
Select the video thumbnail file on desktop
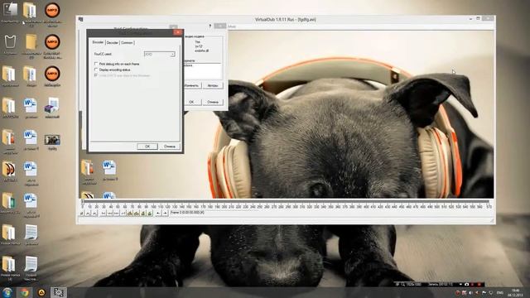pyautogui.click(x=52, y=142)
